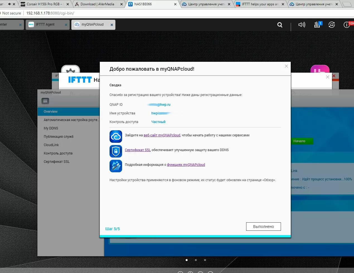Switch to IFTTT helps your apps browser tab
The height and width of the screenshot is (273, 354).
point(260,4)
